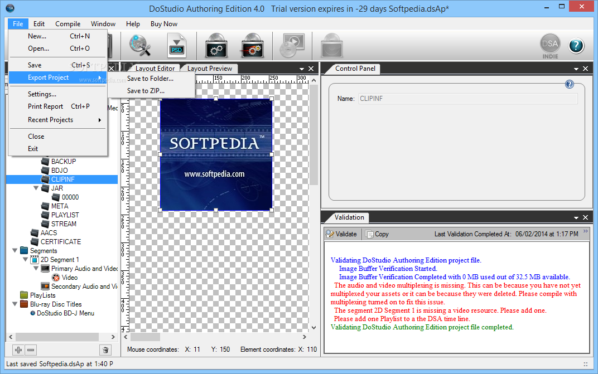Click the add (plus) button below tree
The width and height of the screenshot is (598, 374).
tap(18, 349)
